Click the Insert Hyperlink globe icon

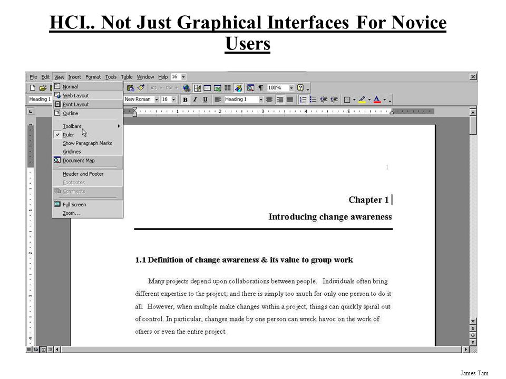click(x=187, y=88)
